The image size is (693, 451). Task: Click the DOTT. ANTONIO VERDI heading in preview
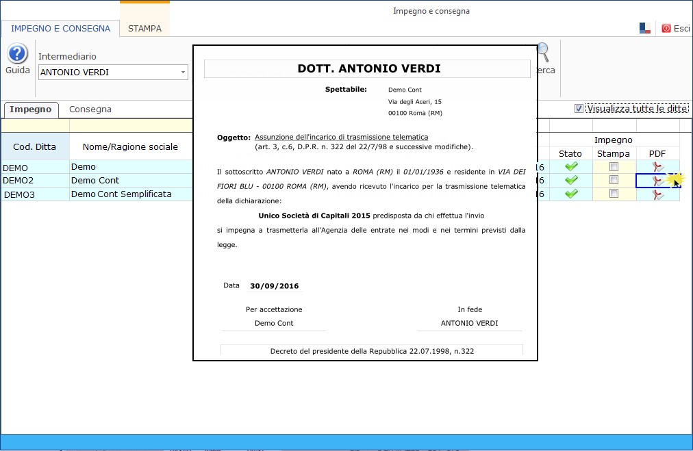[369, 68]
